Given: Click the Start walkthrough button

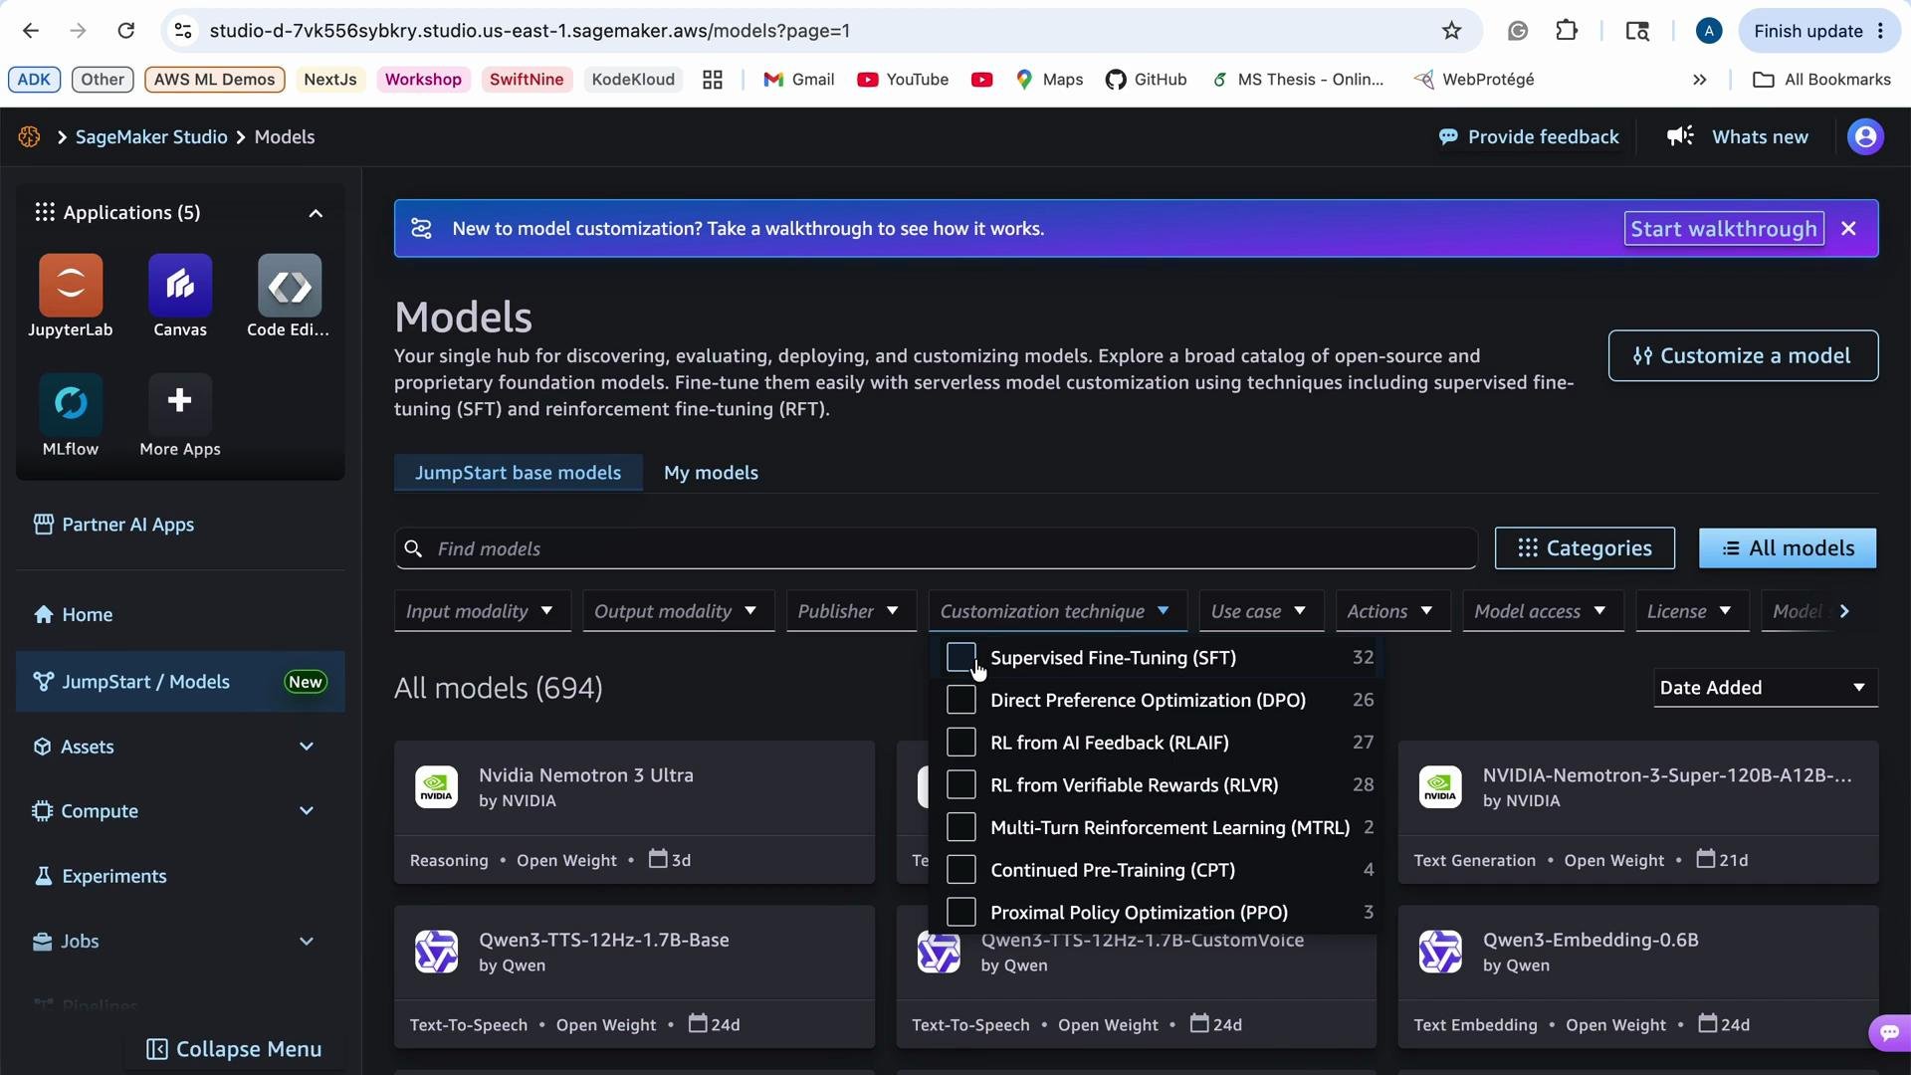Looking at the screenshot, I should (x=1724, y=229).
